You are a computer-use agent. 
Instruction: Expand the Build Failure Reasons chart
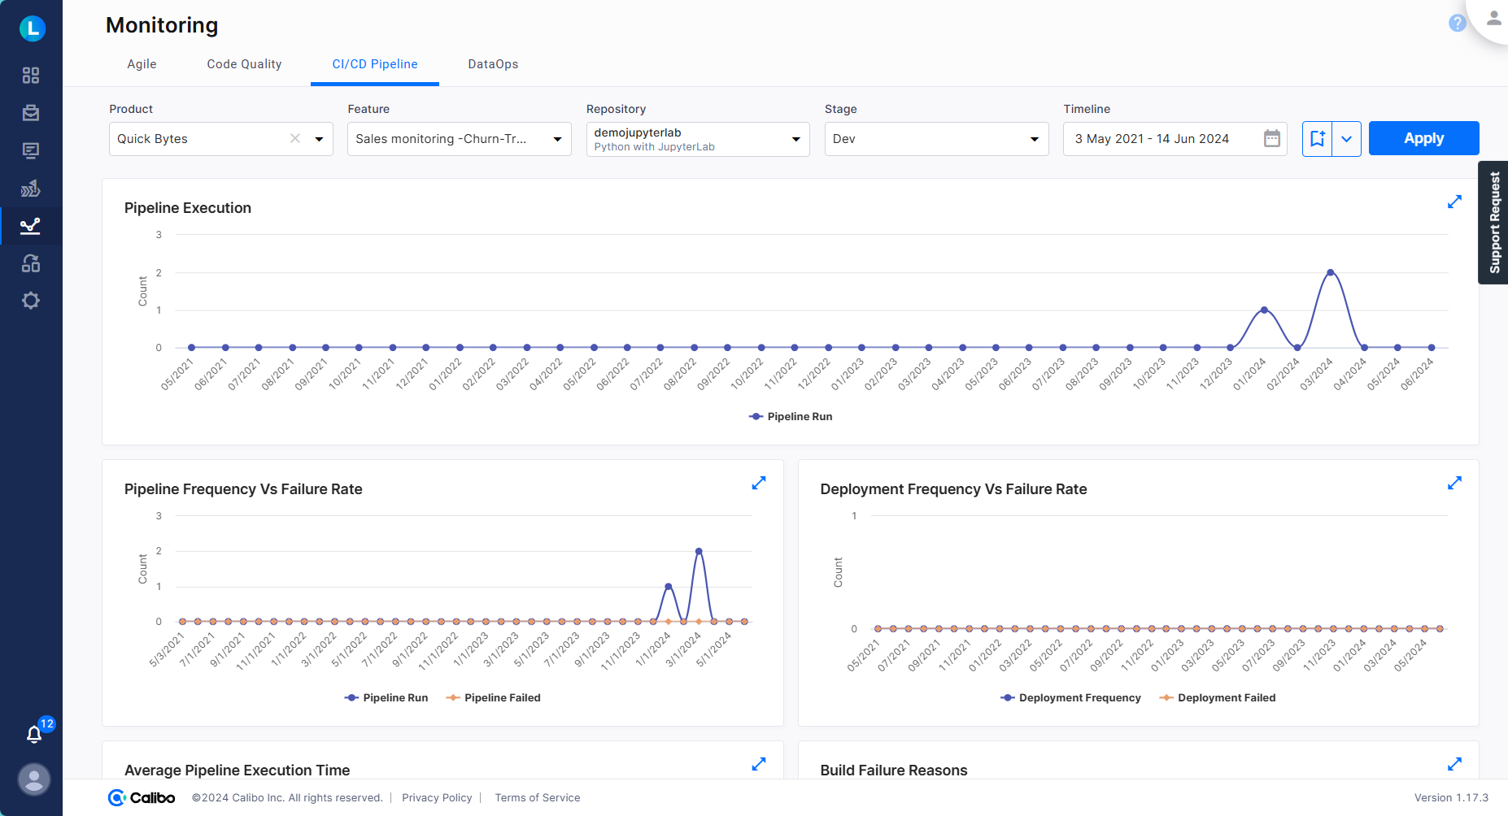1455,764
